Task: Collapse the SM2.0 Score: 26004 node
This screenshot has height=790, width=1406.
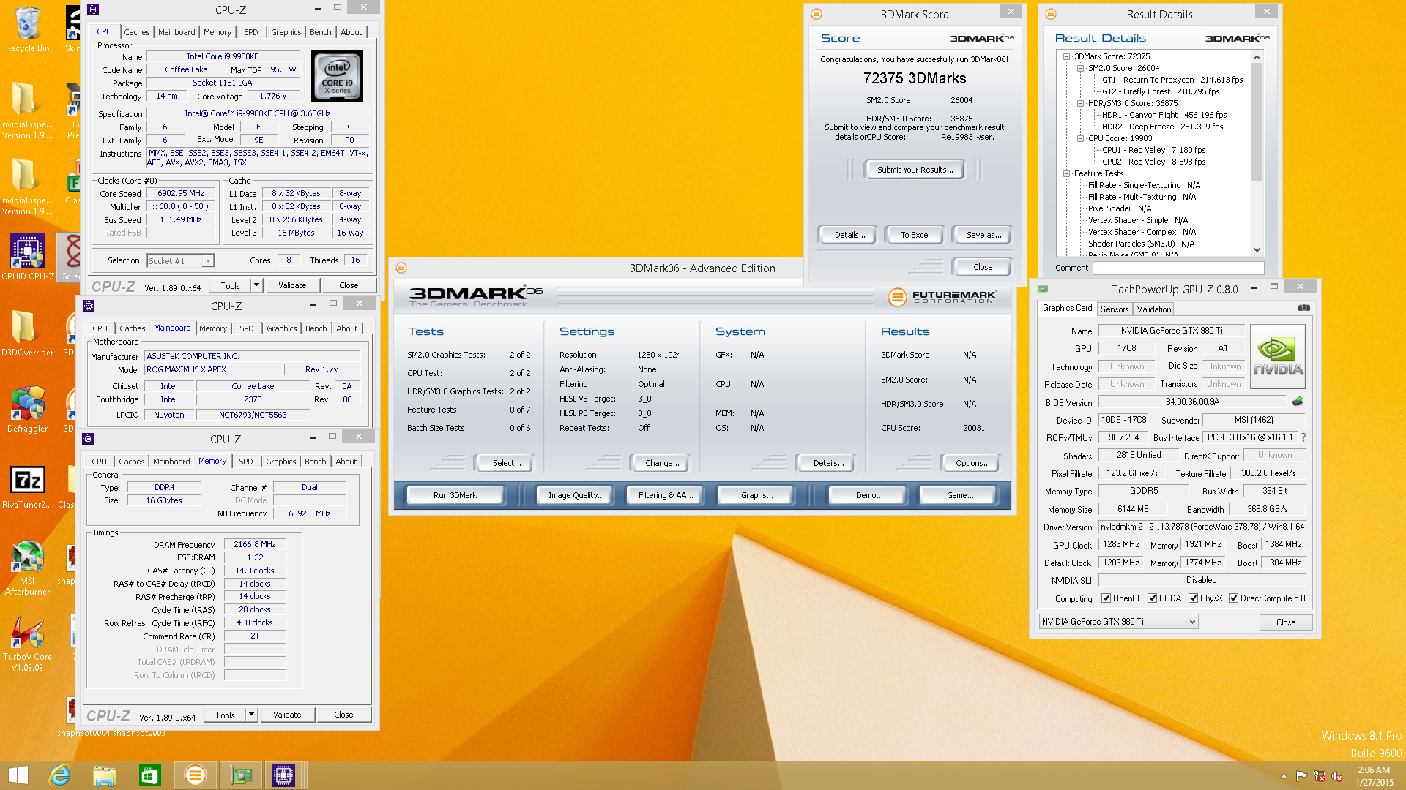Action: (1080, 68)
